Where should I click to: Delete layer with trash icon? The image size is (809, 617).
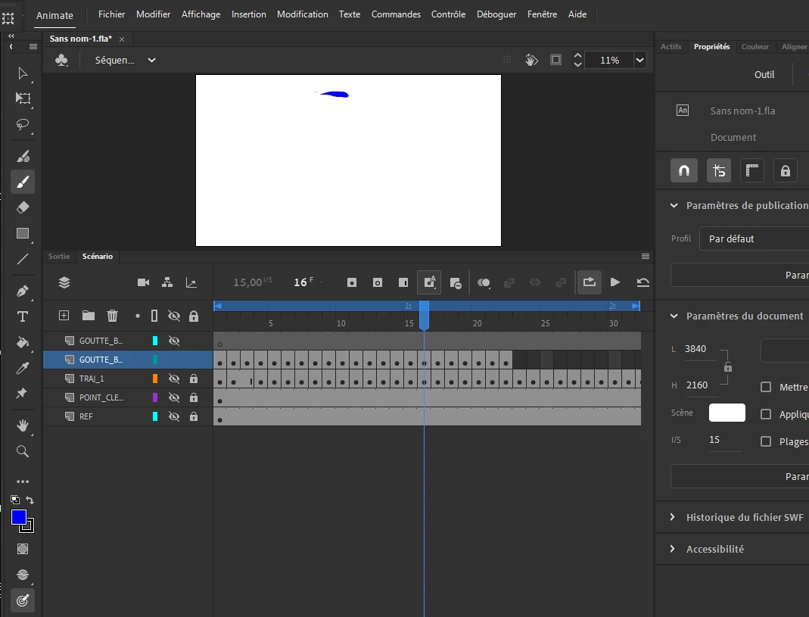(112, 316)
